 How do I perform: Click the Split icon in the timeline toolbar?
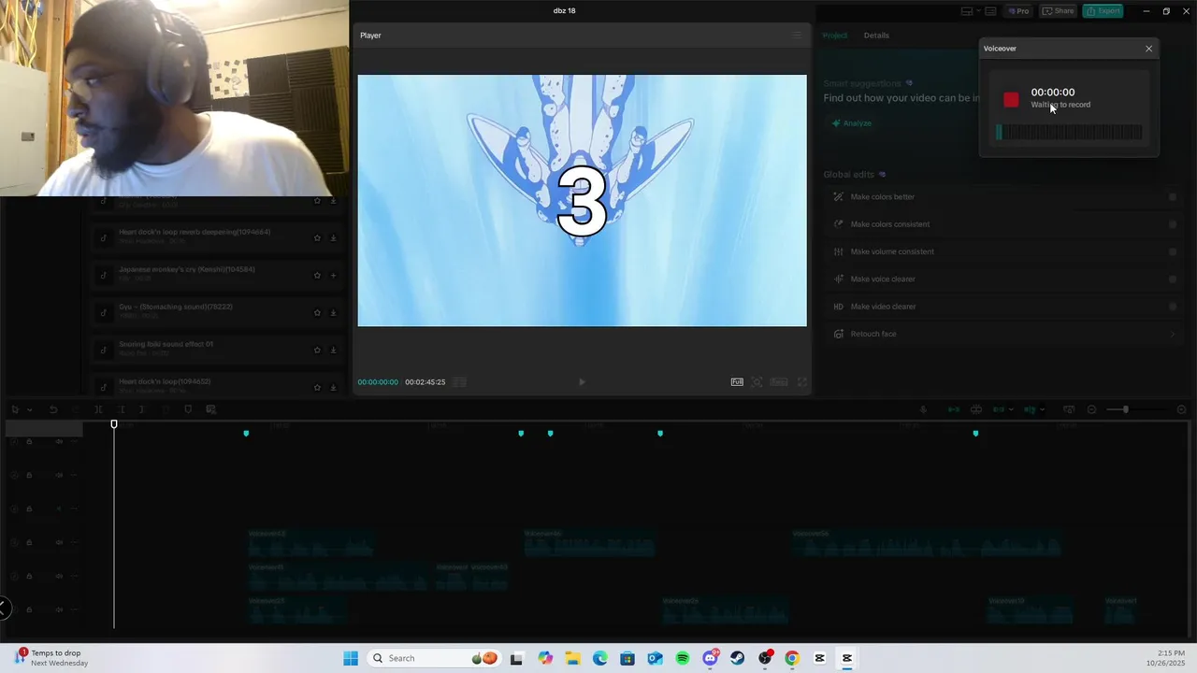[98, 409]
